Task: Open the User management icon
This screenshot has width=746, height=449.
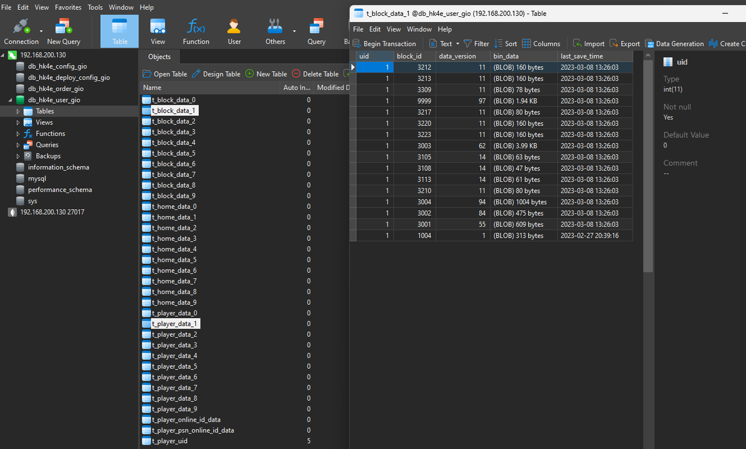Action: [x=234, y=31]
